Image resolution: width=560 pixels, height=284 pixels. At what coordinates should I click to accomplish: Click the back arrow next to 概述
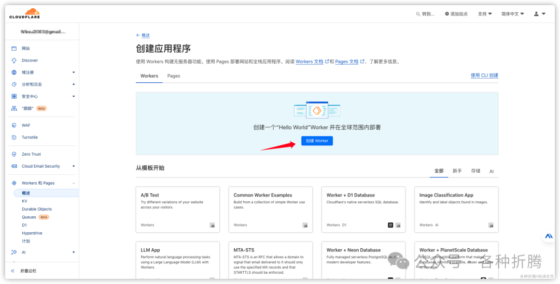pyautogui.click(x=138, y=35)
